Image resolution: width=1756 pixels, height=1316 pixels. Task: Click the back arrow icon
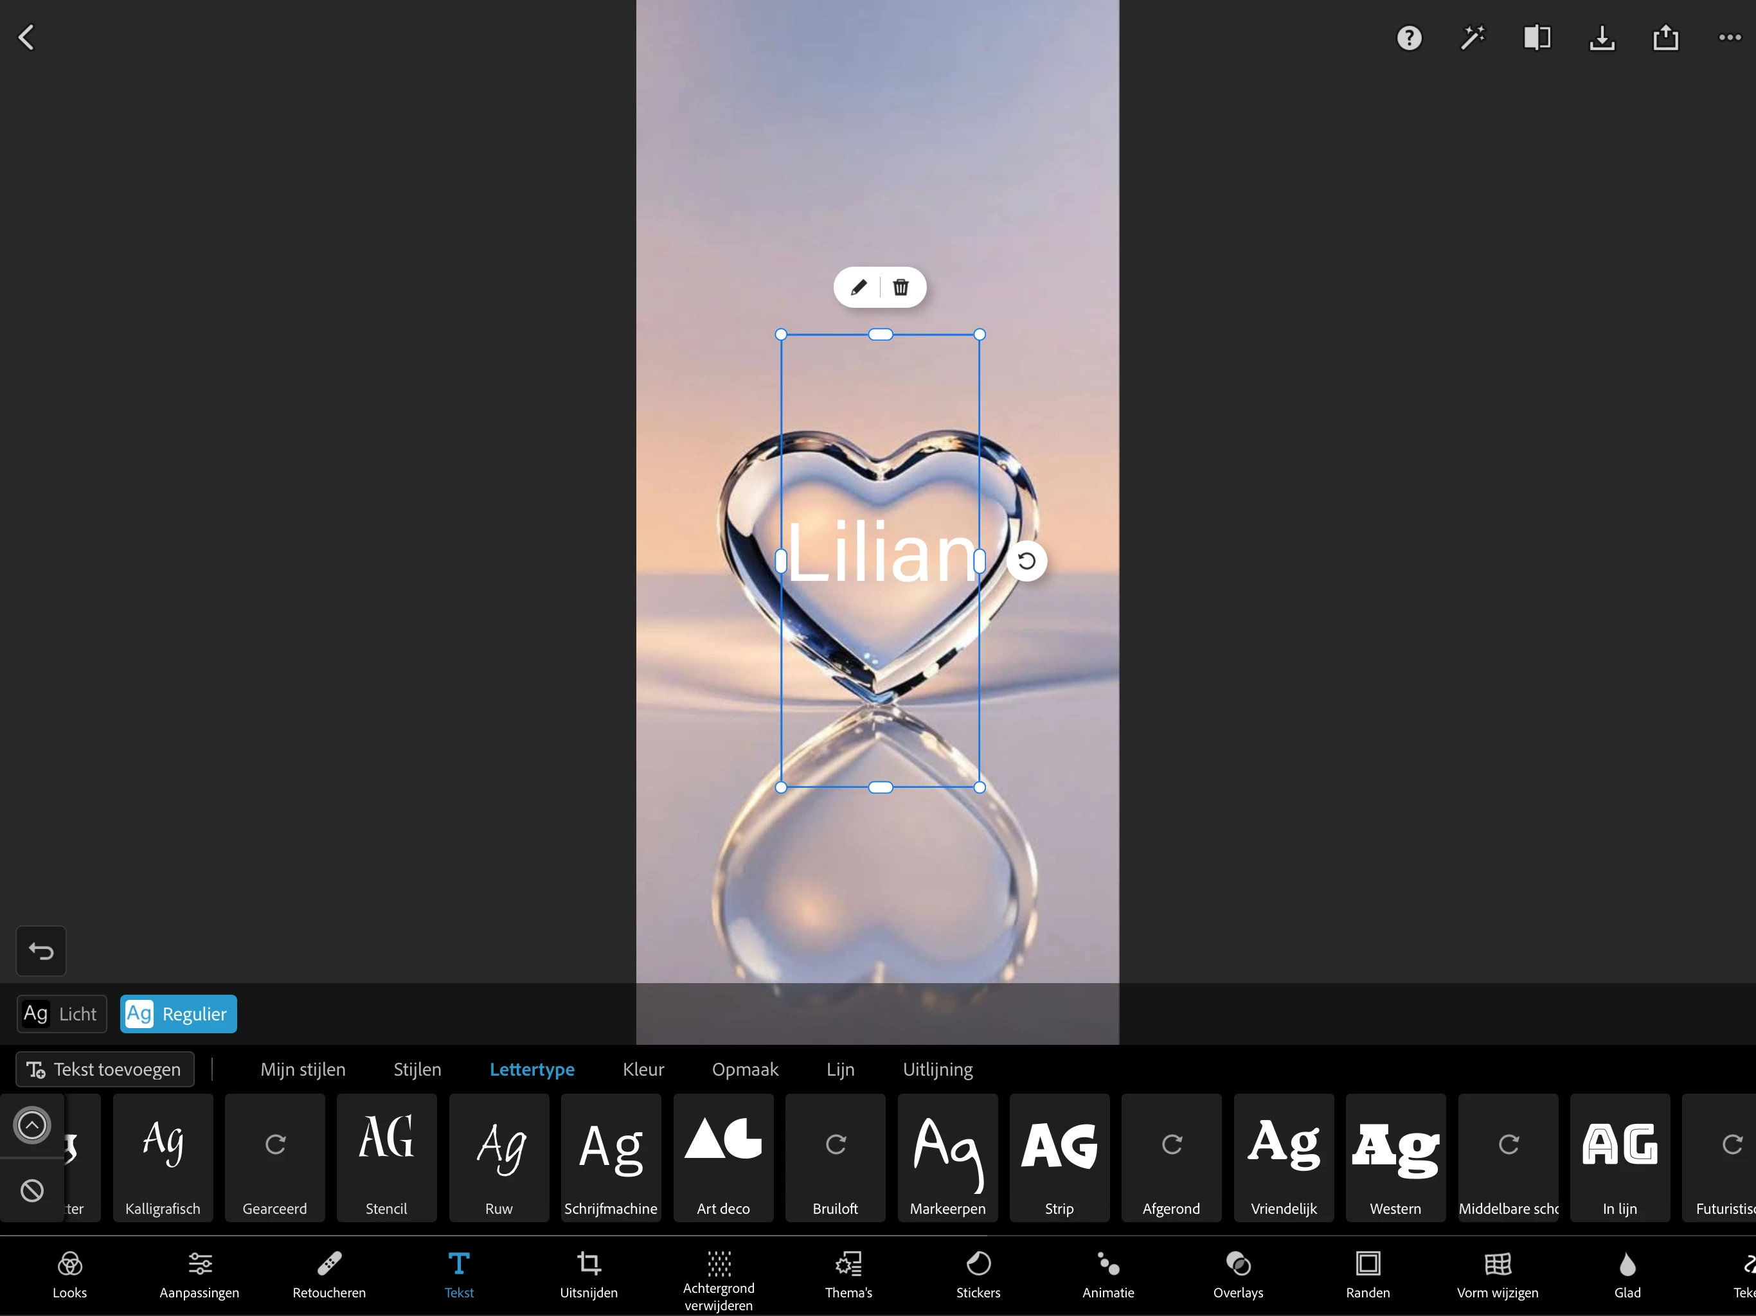(x=26, y=37)
